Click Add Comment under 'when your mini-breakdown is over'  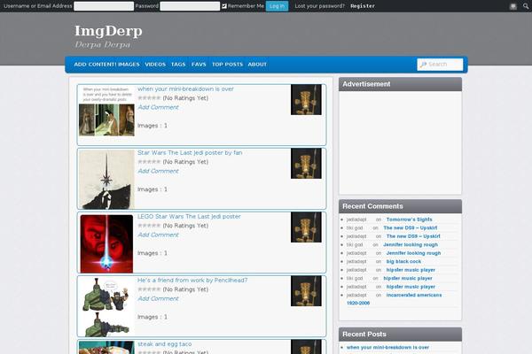click(x=158, y=107)
